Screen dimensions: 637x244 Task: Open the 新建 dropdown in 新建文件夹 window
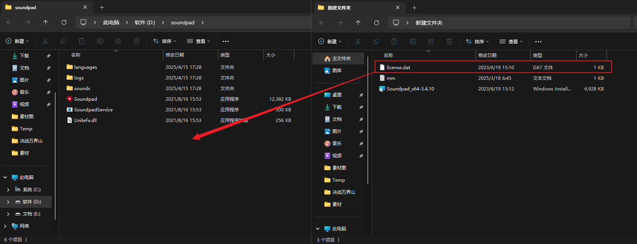point(330,41)
